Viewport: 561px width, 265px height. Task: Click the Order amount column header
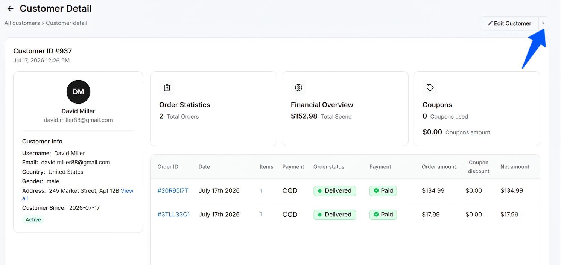(x=439, y=167)
